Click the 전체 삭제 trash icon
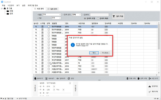 [128, 78]
